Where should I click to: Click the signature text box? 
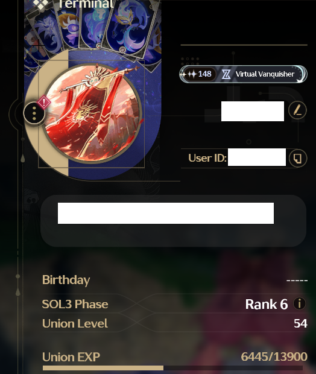(174, 221)
